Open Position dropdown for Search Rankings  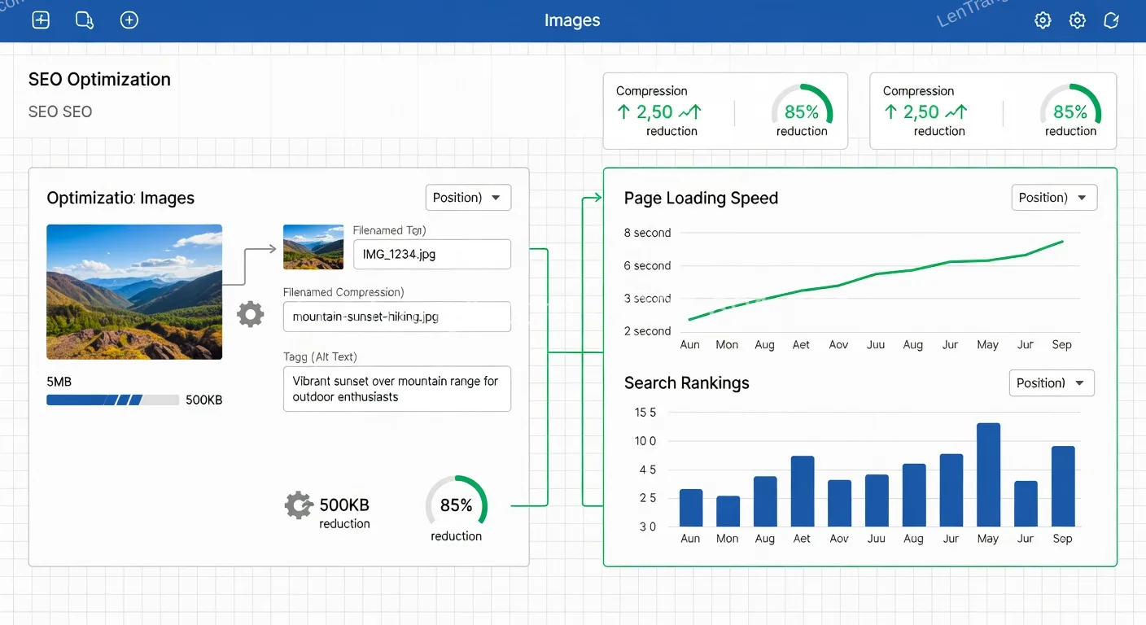(x=1052, y=383)
